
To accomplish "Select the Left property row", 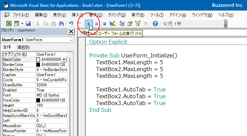I will click(x=35, y=121).
